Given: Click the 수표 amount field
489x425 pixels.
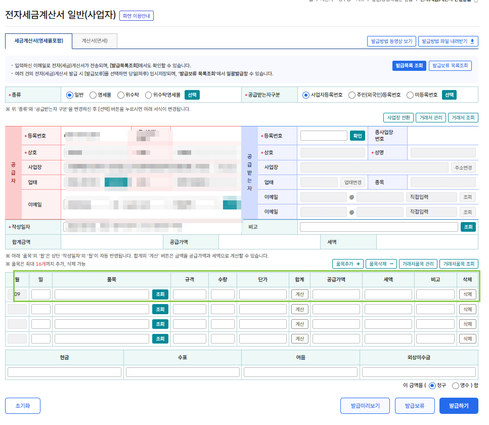Looking at the screenshot, I should (183, 372).
